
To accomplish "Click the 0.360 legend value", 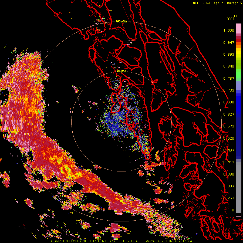I will (229, 174).
